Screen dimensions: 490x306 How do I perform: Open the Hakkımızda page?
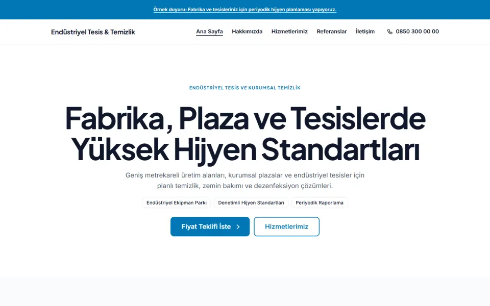click(x=247, y=32)
